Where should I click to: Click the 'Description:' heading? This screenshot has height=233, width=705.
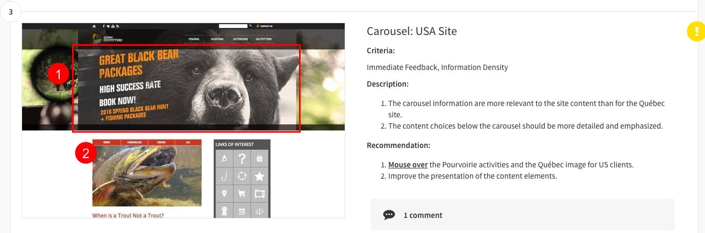click(x=388, y=84)
